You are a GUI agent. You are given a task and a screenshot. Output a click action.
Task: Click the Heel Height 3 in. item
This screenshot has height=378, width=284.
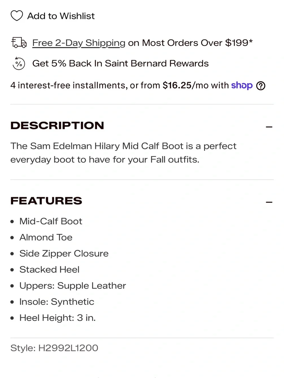click(57, 318)
